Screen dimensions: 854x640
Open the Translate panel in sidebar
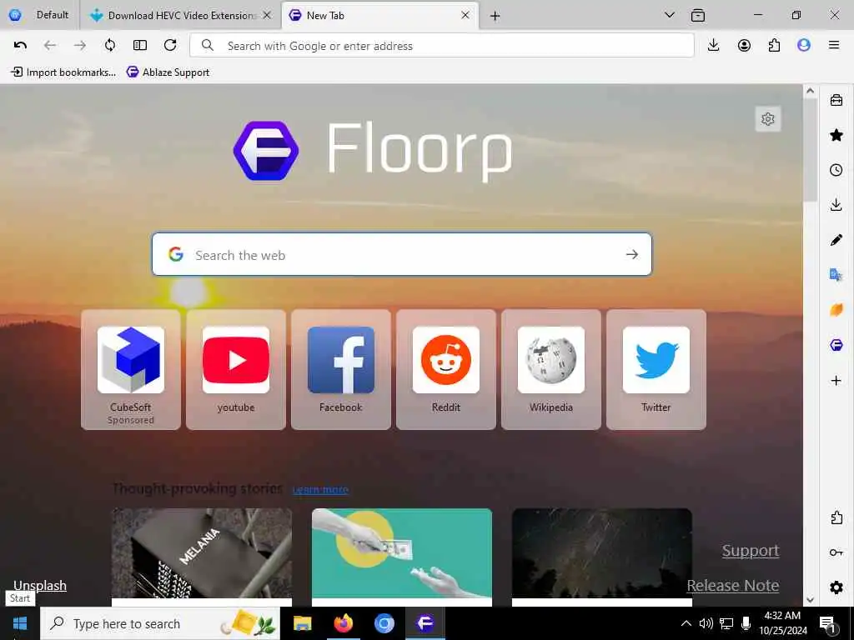[x=836, y=275]
